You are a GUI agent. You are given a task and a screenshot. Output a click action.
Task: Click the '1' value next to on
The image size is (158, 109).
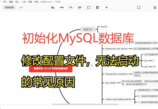coord(153,61)
